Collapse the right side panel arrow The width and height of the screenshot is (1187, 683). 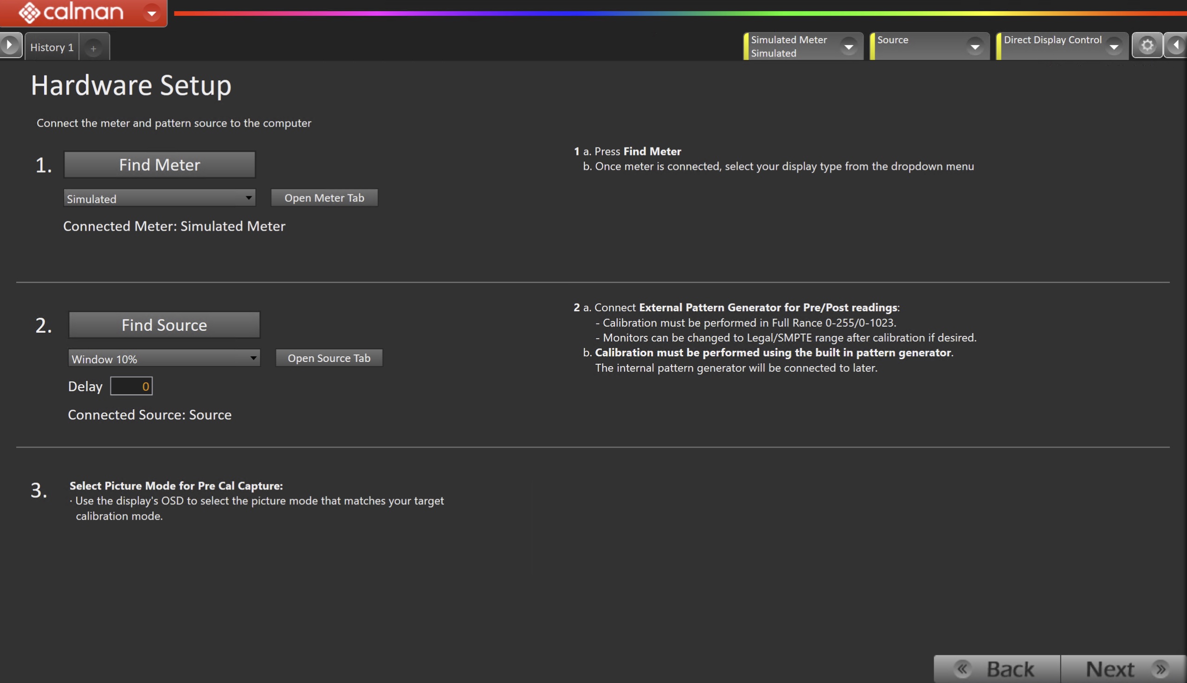(x=1176, y=45)
